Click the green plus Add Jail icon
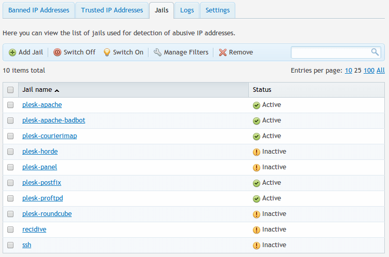This screenshot has width=389, height=257. 12,52
